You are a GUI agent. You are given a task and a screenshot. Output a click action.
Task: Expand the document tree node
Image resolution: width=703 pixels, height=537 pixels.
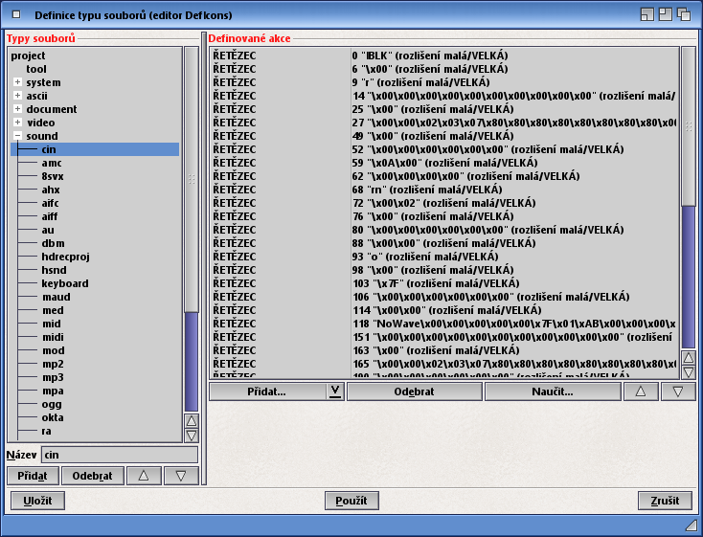pyautogui.click(x=17, y=109)
